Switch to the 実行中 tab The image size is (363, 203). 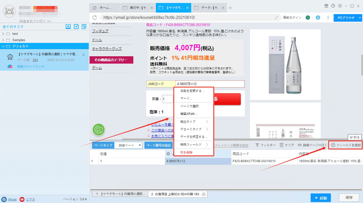(137, 8)
